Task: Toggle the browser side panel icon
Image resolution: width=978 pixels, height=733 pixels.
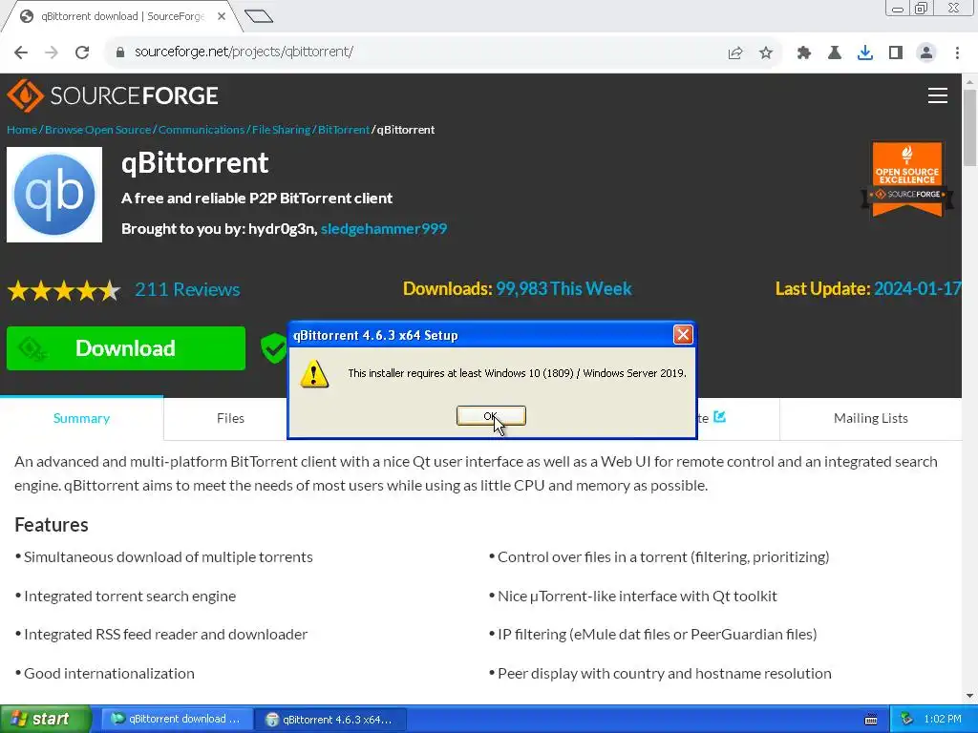Action: 896,53
